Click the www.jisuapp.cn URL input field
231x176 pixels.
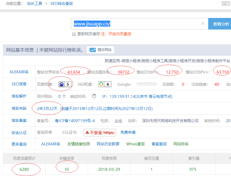139,24
